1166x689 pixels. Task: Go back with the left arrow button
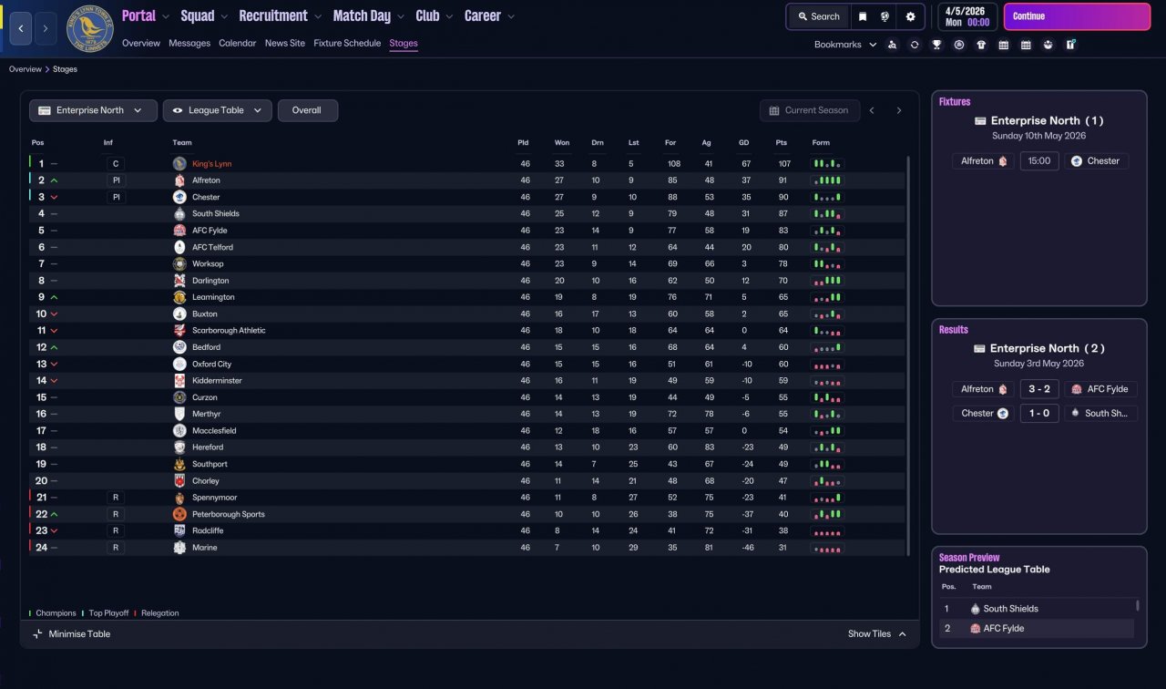coord(22,28)
